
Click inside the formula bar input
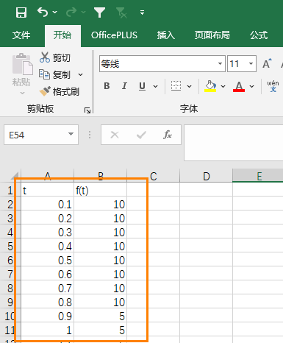234,143
